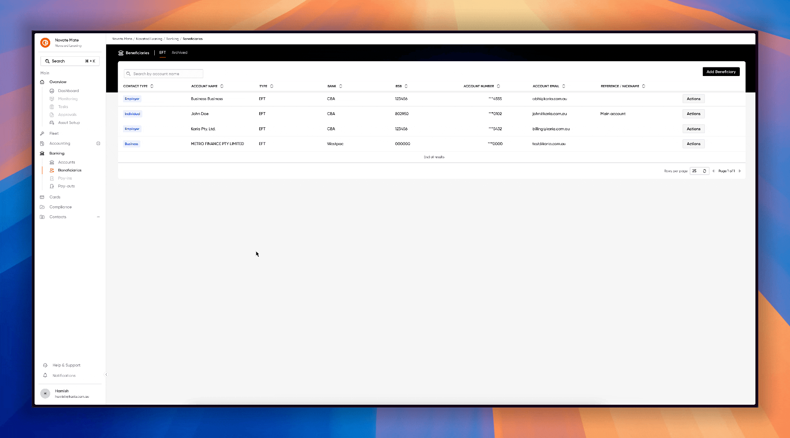Click the Compliance folder icon
790x438 pixels.
[42, 207]
